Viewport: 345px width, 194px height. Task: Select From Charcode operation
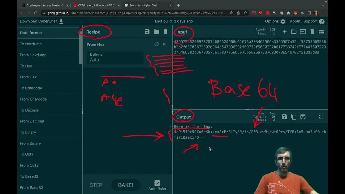click(x=48, y=99)
